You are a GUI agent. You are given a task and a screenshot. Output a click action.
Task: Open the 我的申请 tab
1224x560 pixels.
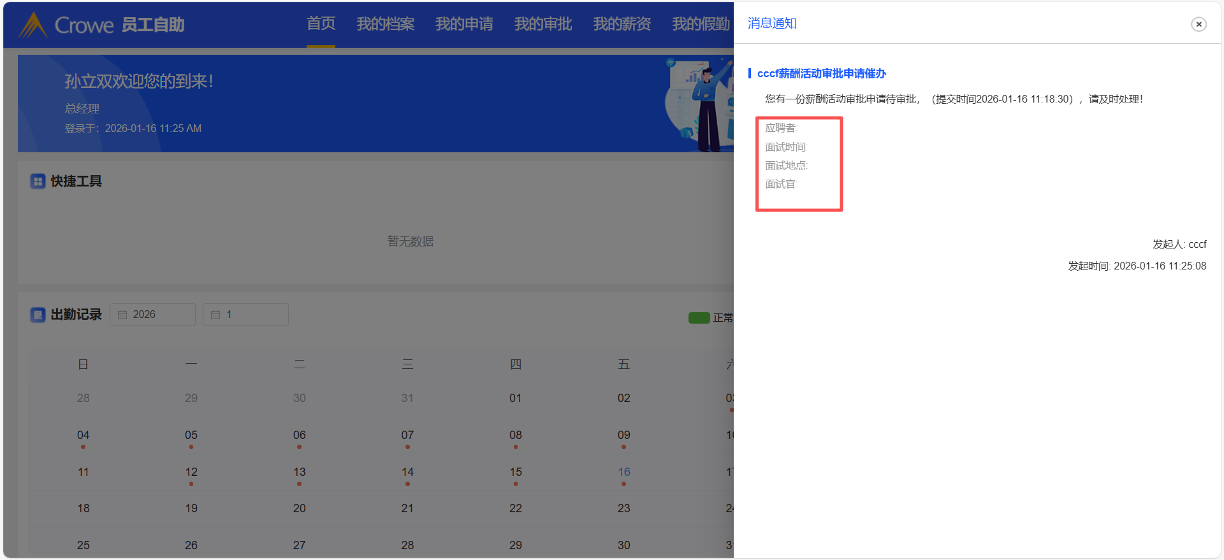coord(464,24)
